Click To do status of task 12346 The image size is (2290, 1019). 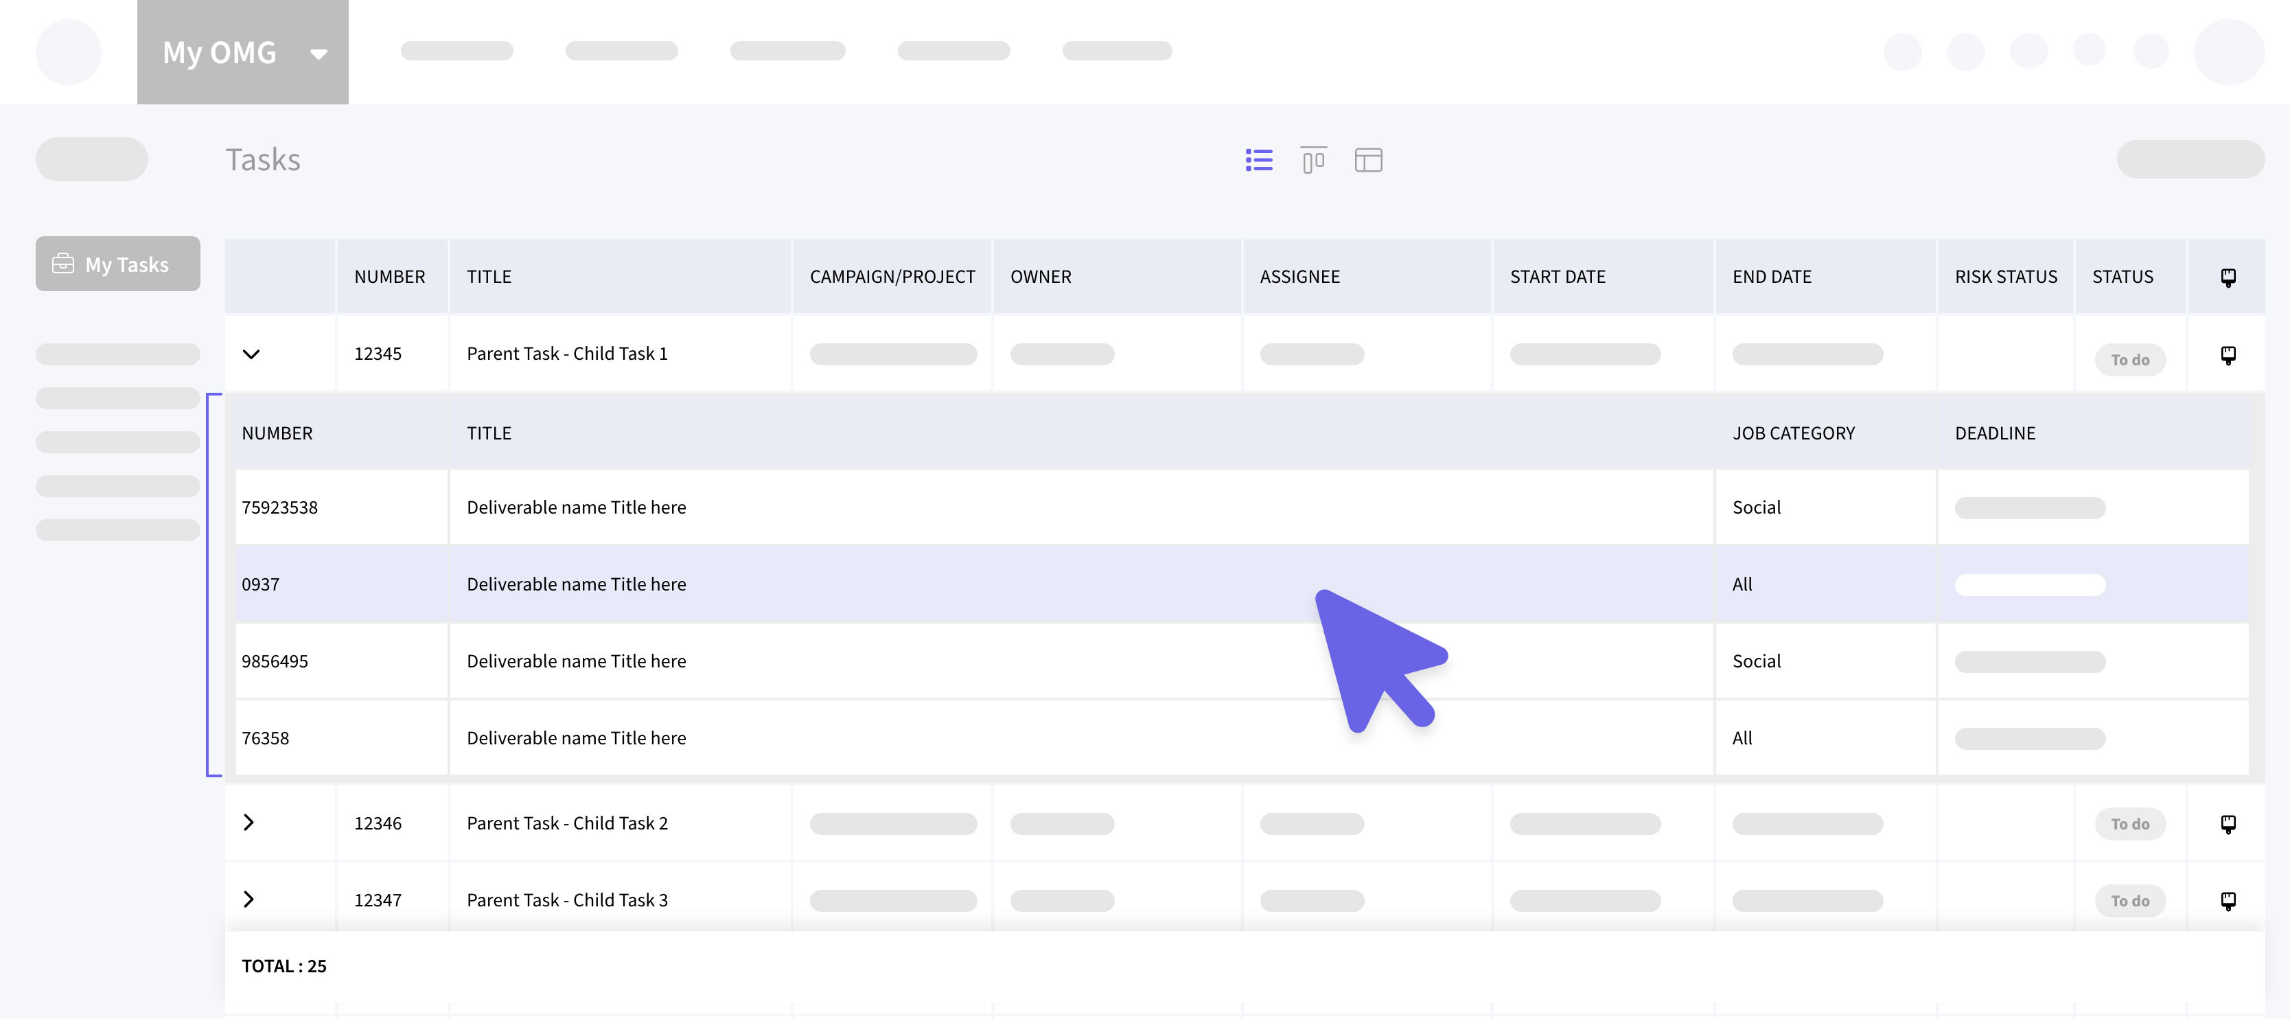(2129, 824)
